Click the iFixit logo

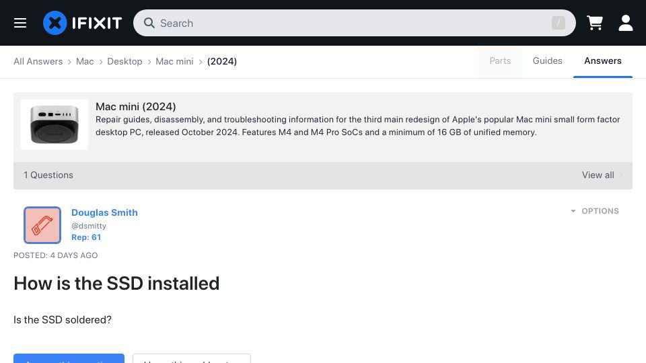[82, 23]
